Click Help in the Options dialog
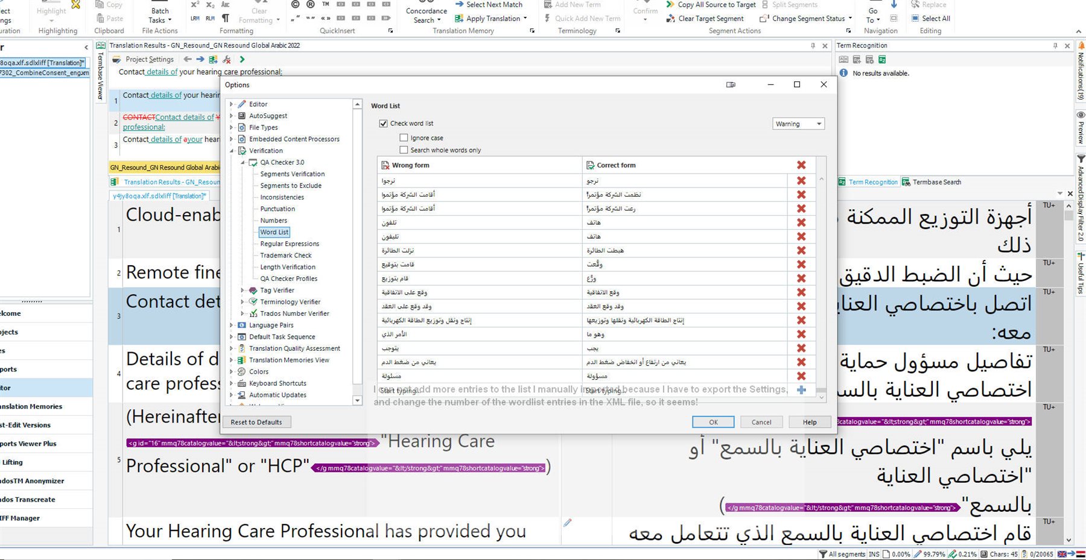This screenshot has height=560, width=1086. [810, 422]
